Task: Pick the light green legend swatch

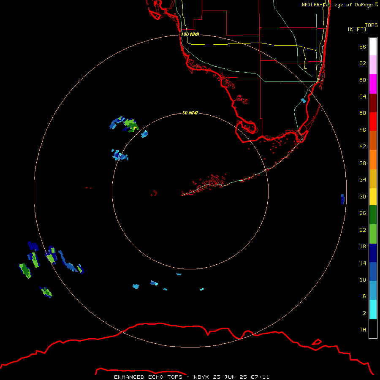Action: point(373,234)
